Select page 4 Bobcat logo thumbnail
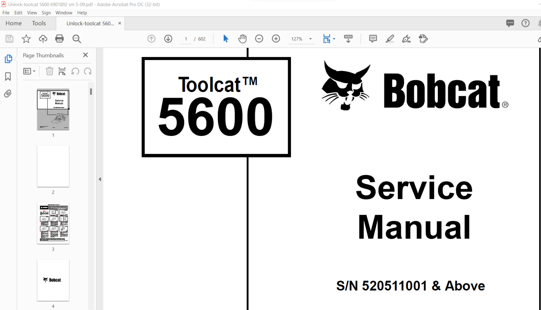 pos(53,280)
